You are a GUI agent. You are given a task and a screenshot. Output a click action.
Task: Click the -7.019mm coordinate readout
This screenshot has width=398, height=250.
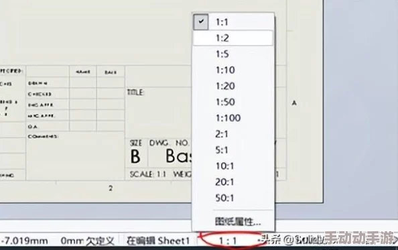(24, 241)
